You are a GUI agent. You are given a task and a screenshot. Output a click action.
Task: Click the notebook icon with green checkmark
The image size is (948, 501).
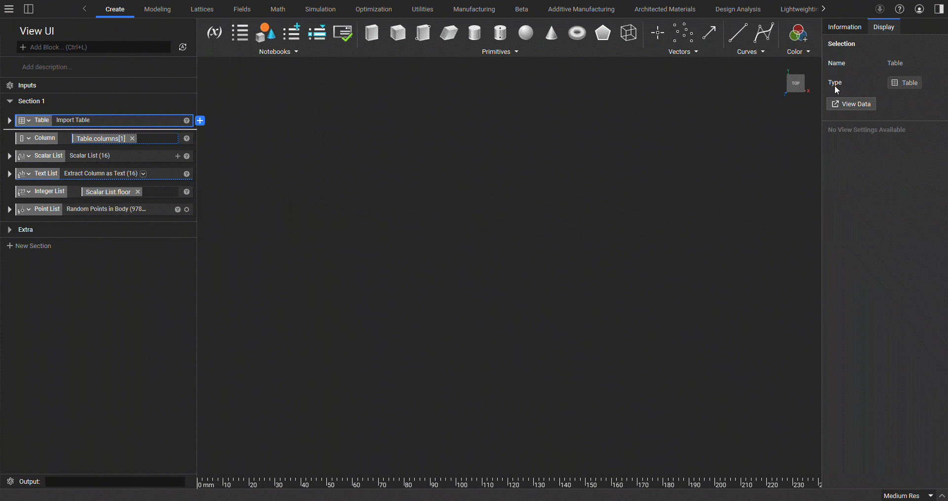pos(343,33)
